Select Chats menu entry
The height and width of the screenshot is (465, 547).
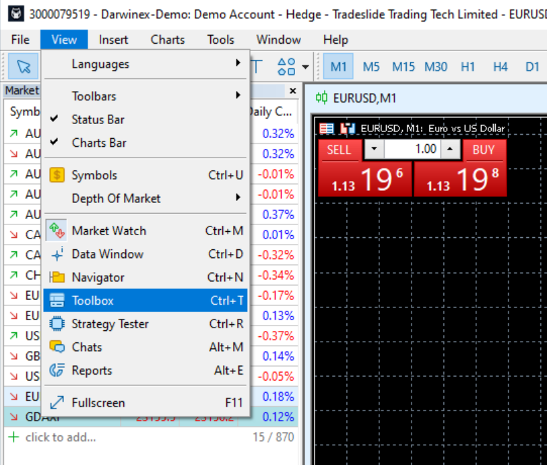pyautogui.click(x=145, y=346)
